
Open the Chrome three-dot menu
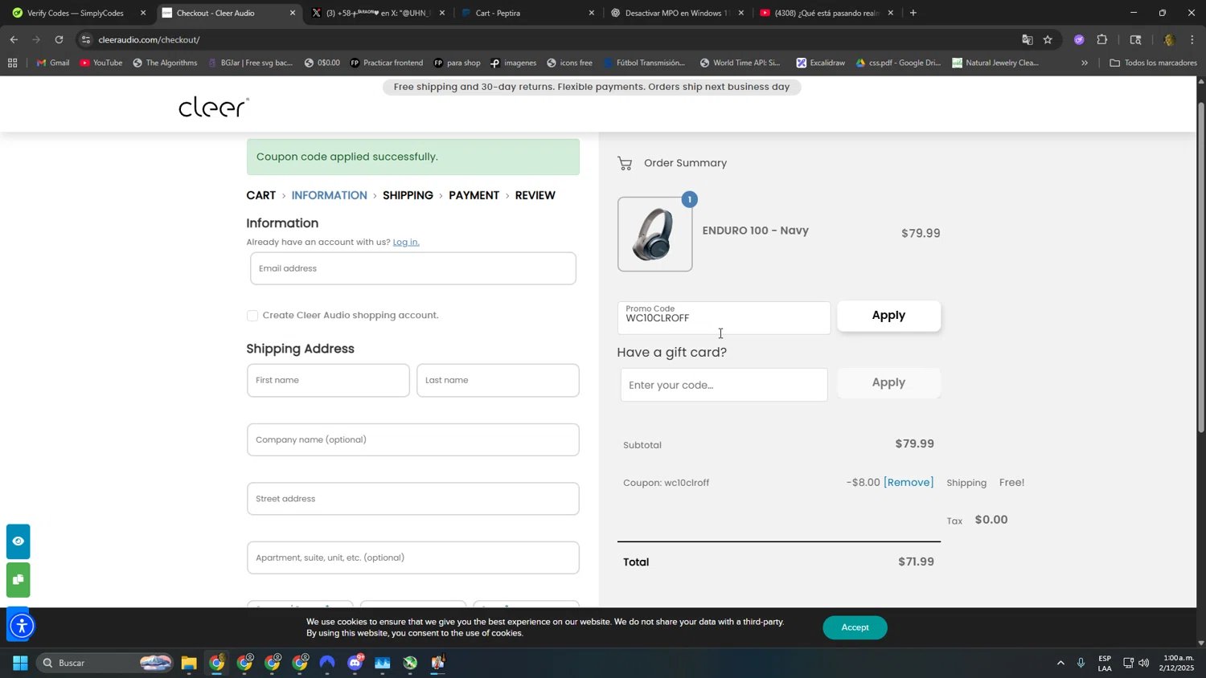(x=1192, y=39)
